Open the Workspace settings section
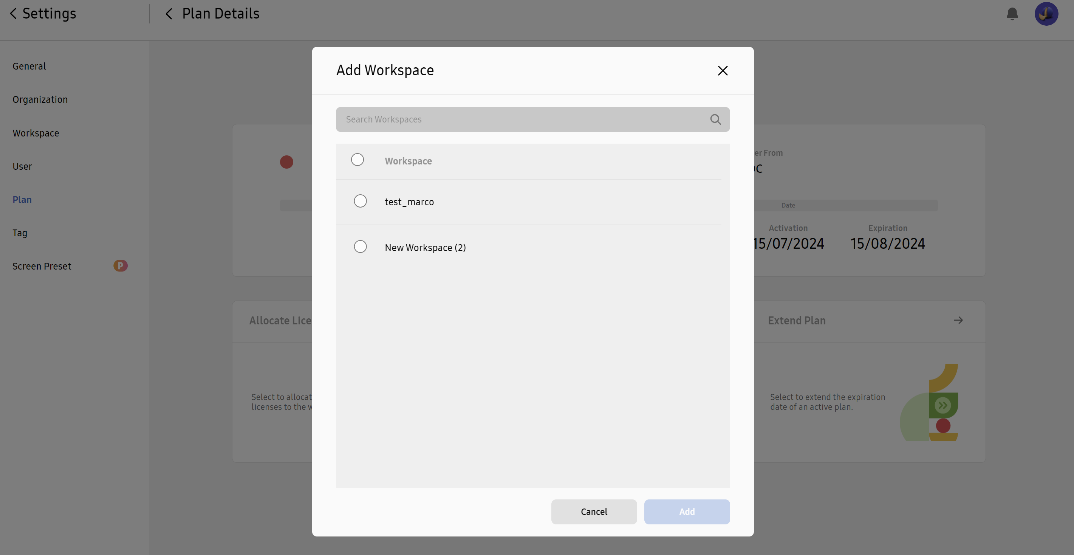The height and width of the screenshot is (555, 1074). [36, 133]
